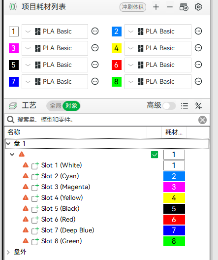Open filament 2 PLA Basic dropdown

pyautogui.click(x=158, y=32)
